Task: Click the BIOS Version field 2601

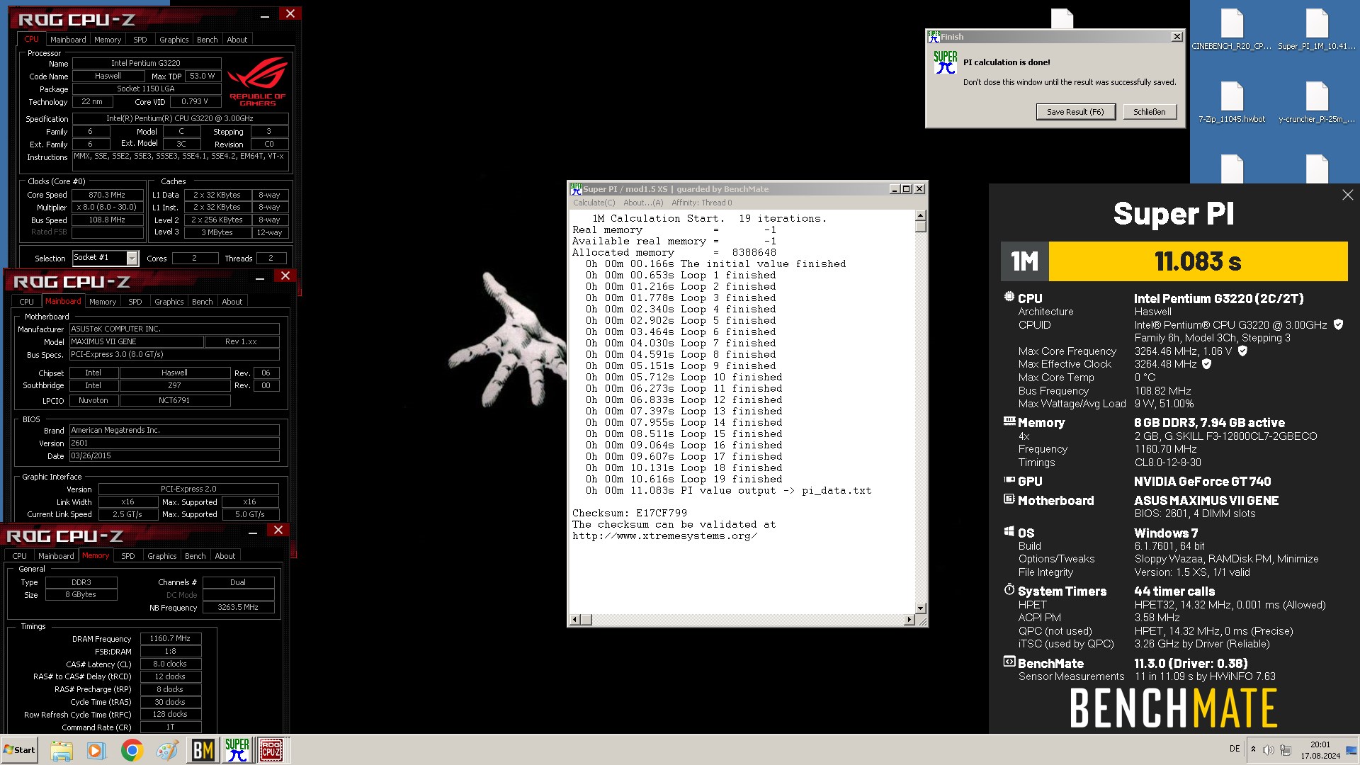Action: 174,443
